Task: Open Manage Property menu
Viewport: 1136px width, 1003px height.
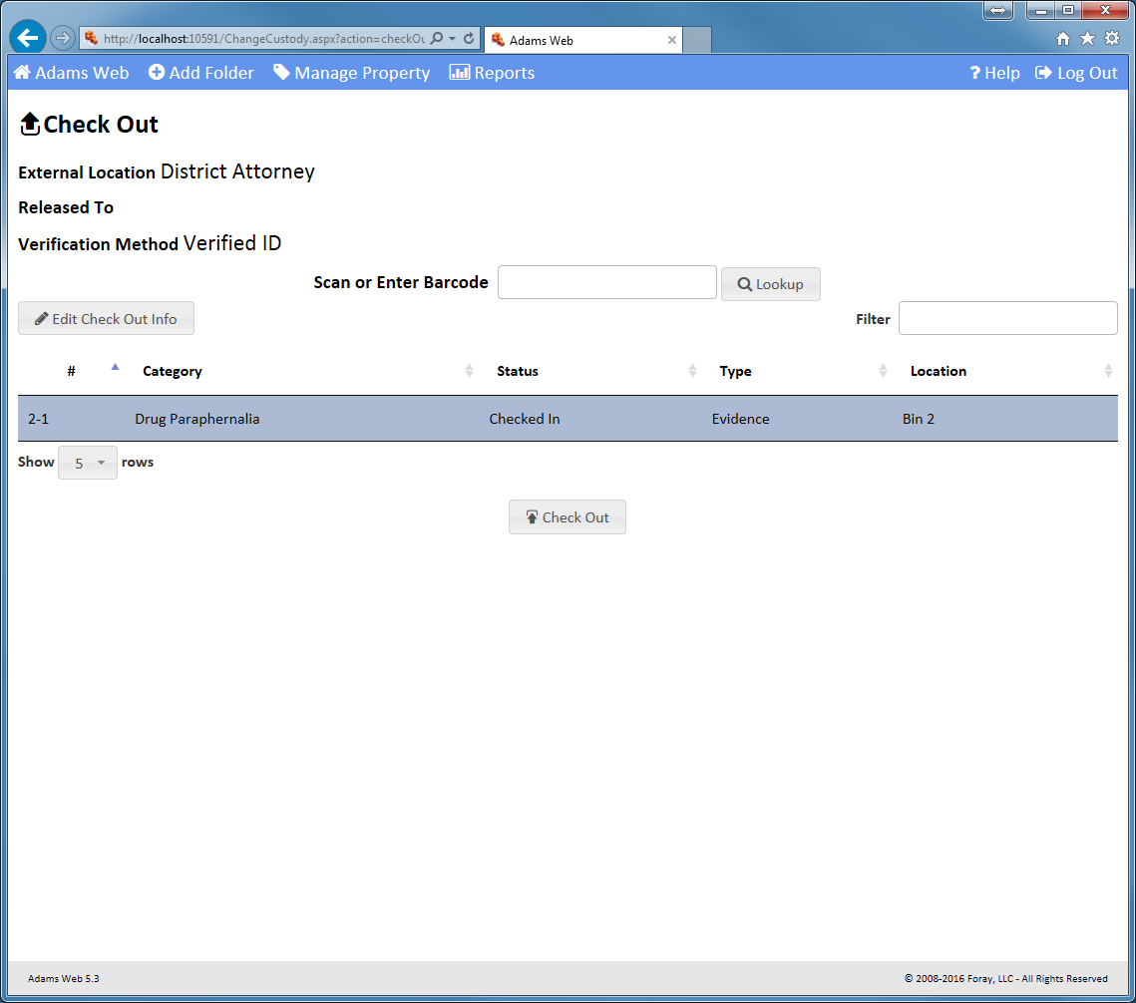Action: click(352, 73)
